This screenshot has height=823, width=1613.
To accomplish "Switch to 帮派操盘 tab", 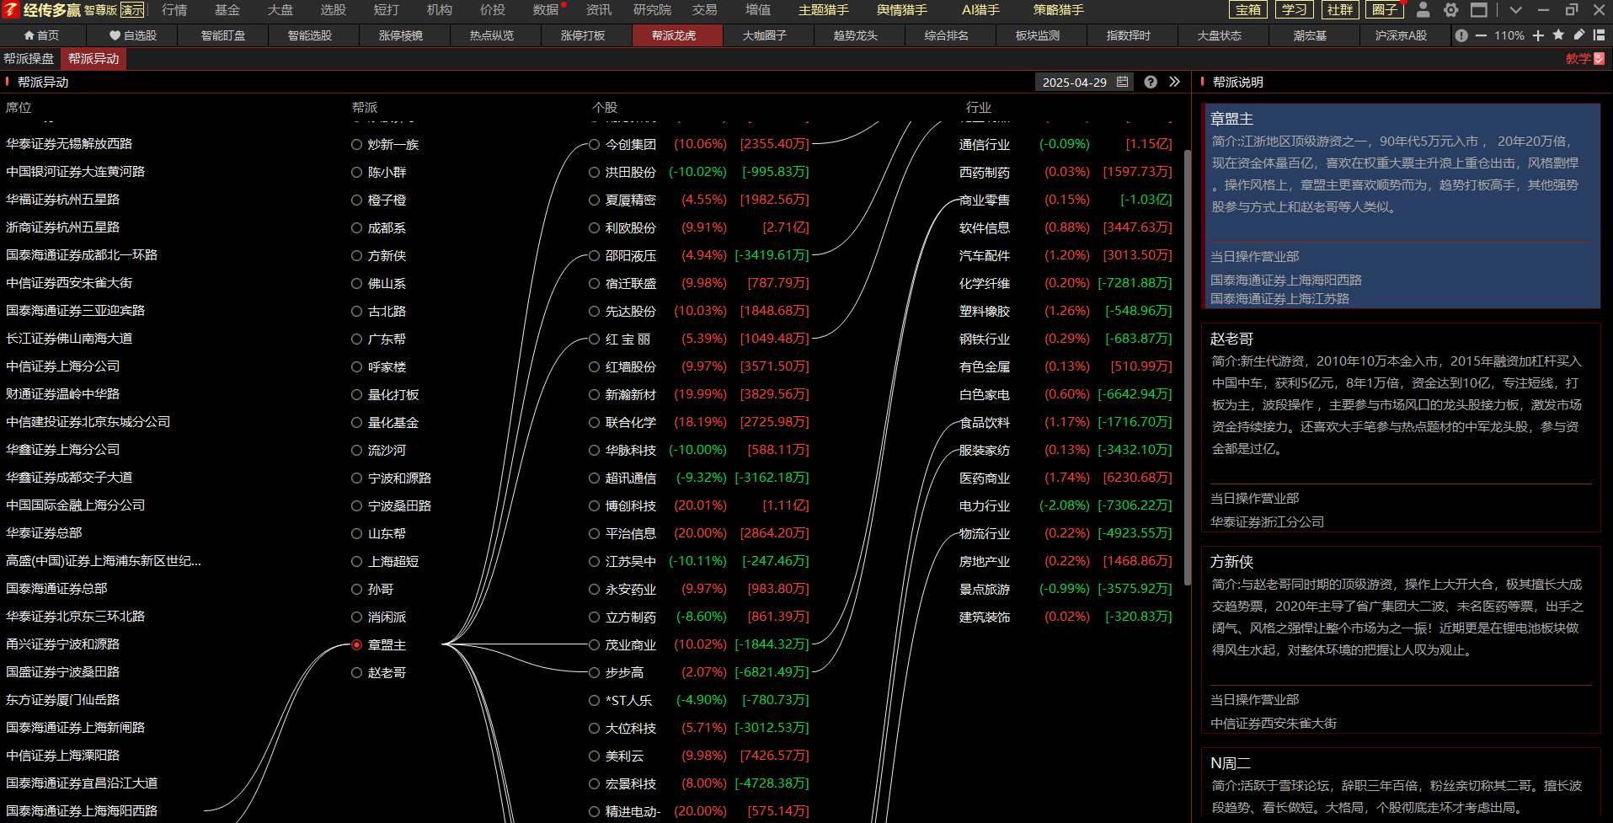I will pos(29,59).
